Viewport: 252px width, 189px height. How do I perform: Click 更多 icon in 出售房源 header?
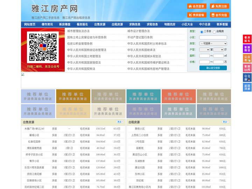(120, 122)
